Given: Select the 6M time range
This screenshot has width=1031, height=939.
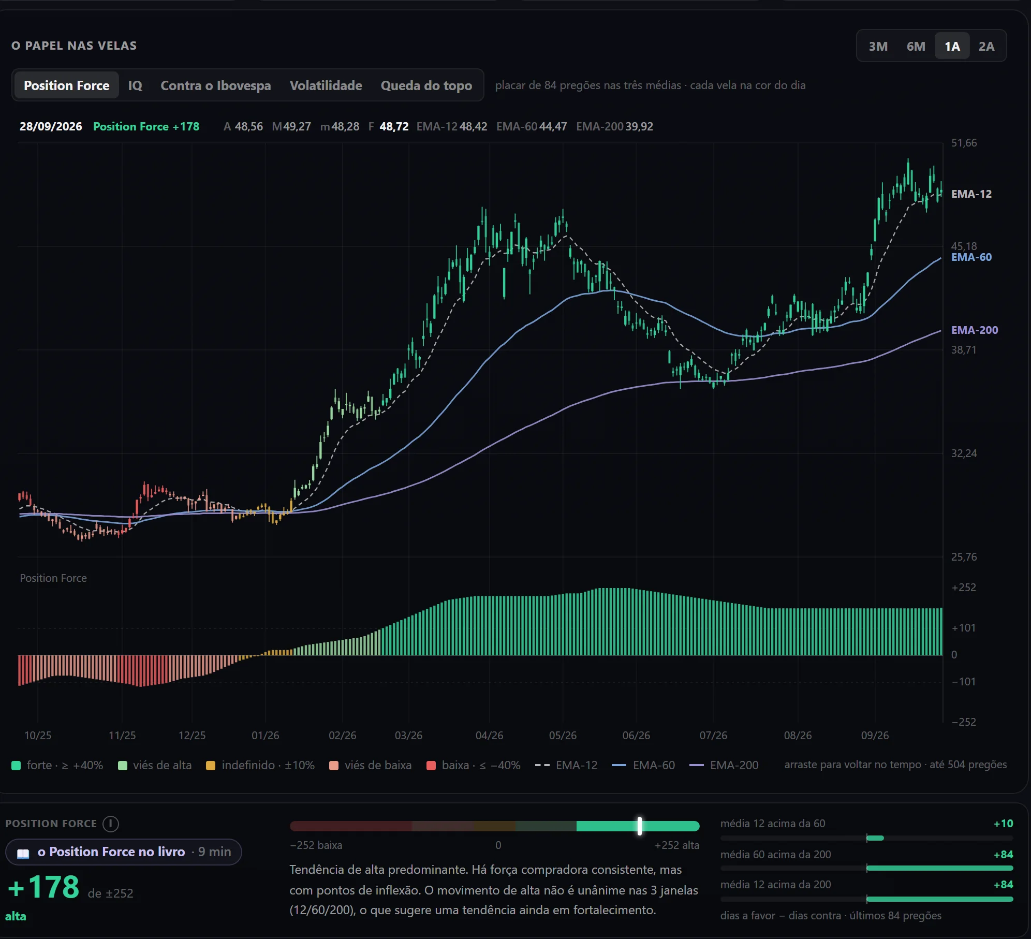Looking at the screenshot, I should click(916, 47).
